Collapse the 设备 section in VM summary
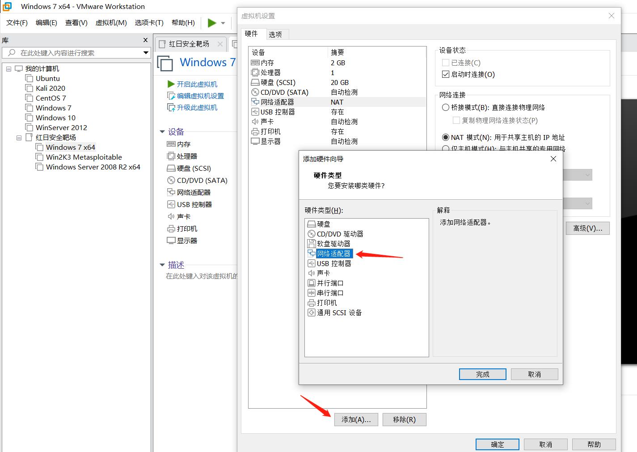The width and height of the screenshot is (637, 452). tap(162, 131)
